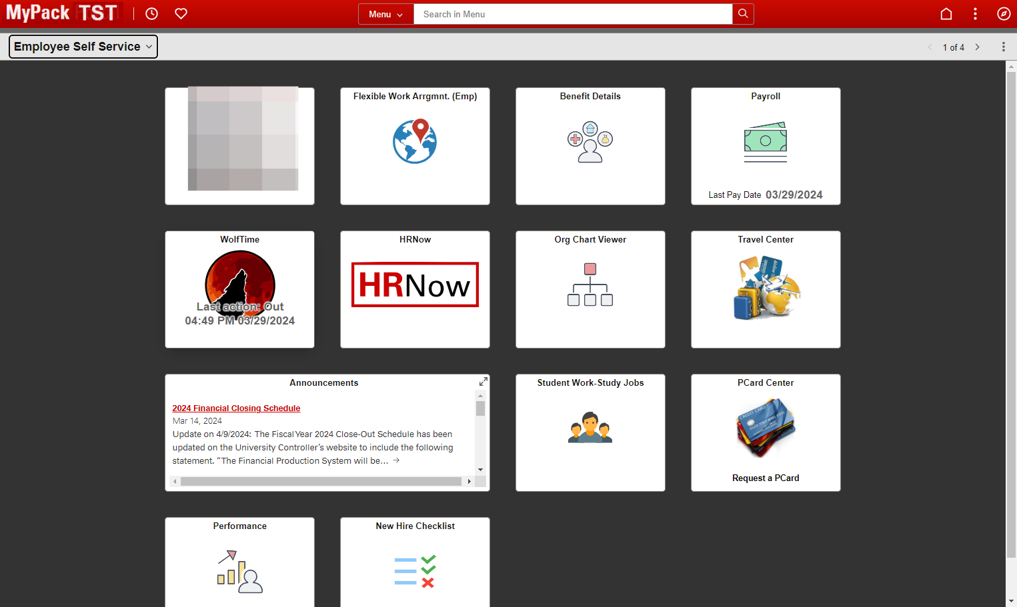1017x607 pixels.
Task: Click the search magnifier button
Action: click(743, 14)
